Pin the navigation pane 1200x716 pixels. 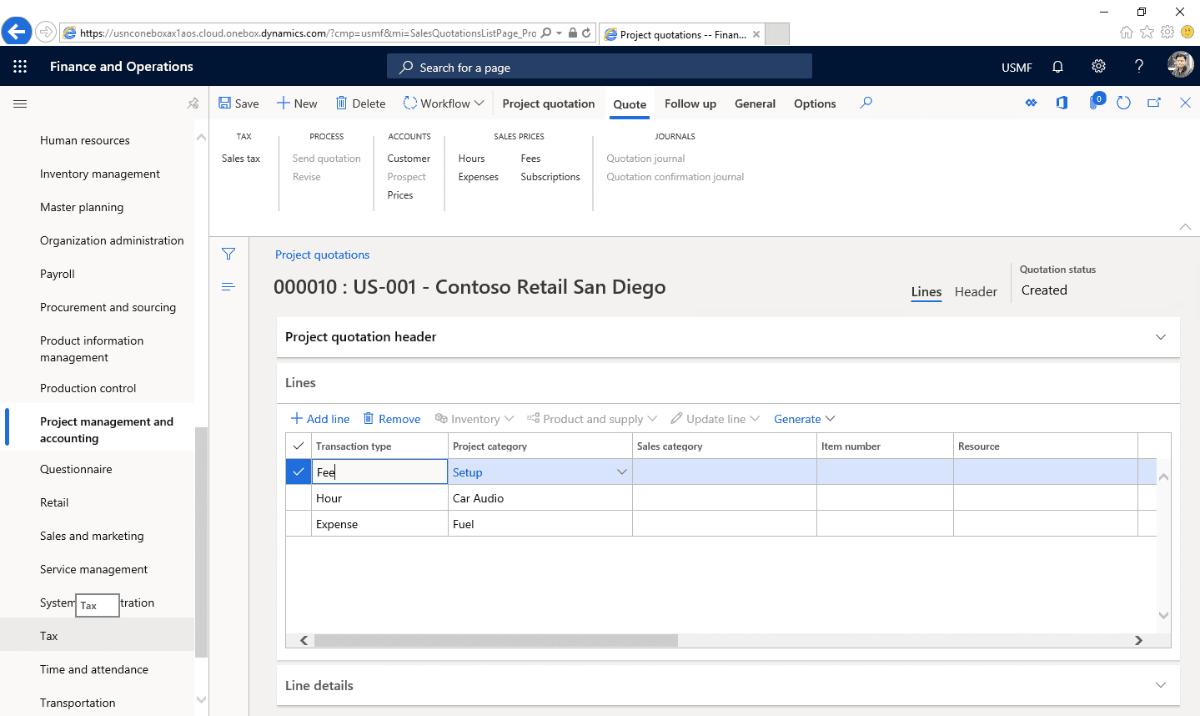[193, 103]
